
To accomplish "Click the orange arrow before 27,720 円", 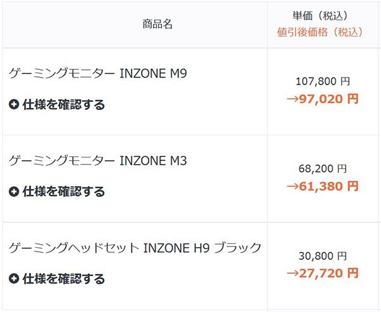I will click(293, 274).
